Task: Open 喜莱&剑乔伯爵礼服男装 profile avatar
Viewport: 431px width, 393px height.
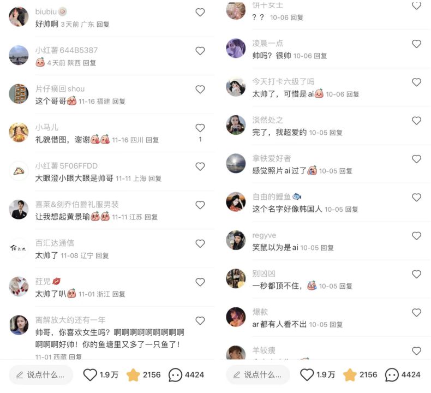Action: point(19,209)
